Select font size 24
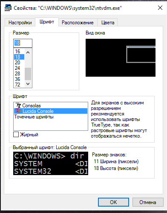This screenshot has width=167, height=213. pyautogui.click(x=19, y=68)
